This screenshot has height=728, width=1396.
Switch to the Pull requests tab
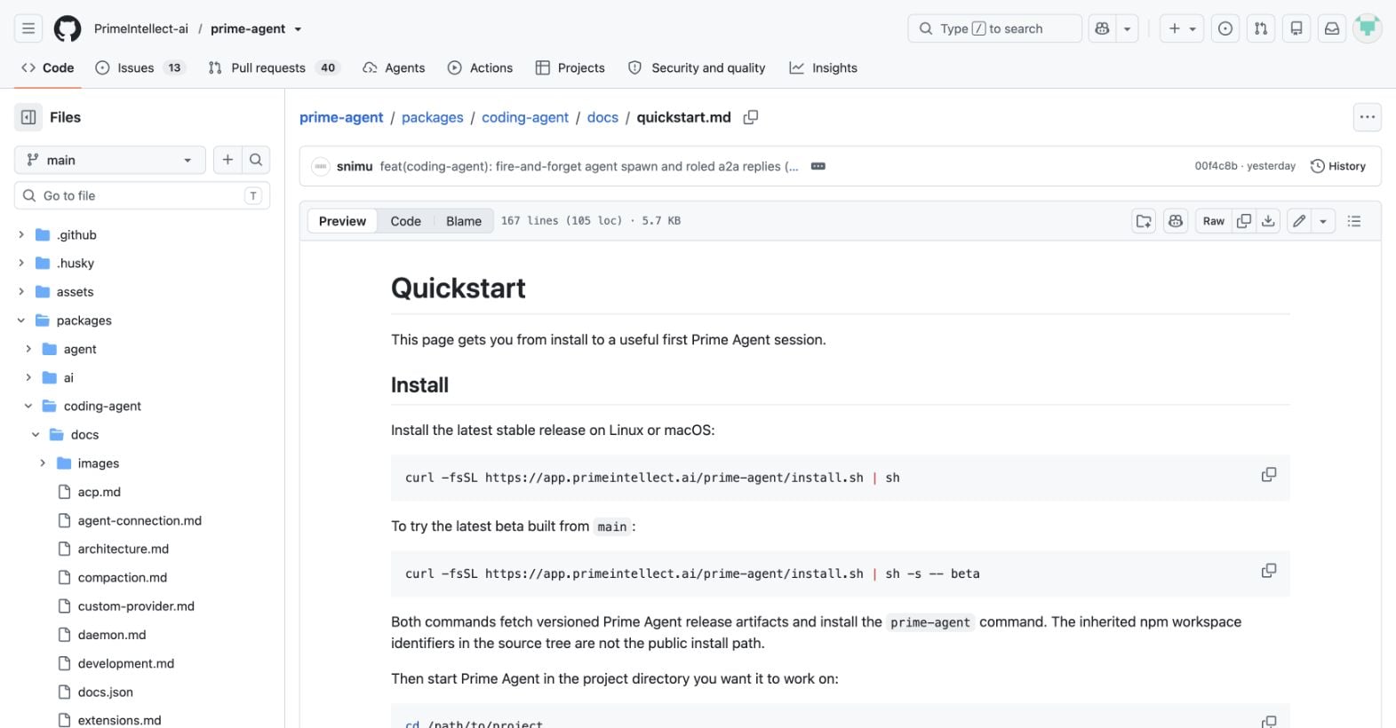click(273, 67)
